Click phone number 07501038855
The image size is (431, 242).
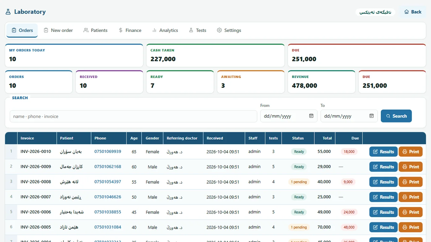click(108, 212)
